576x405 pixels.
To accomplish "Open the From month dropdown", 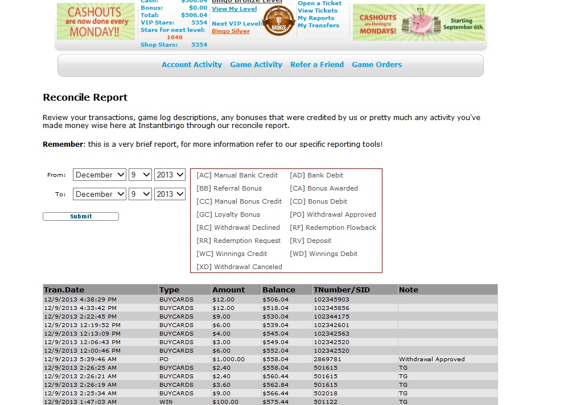I will coord(100,175).
